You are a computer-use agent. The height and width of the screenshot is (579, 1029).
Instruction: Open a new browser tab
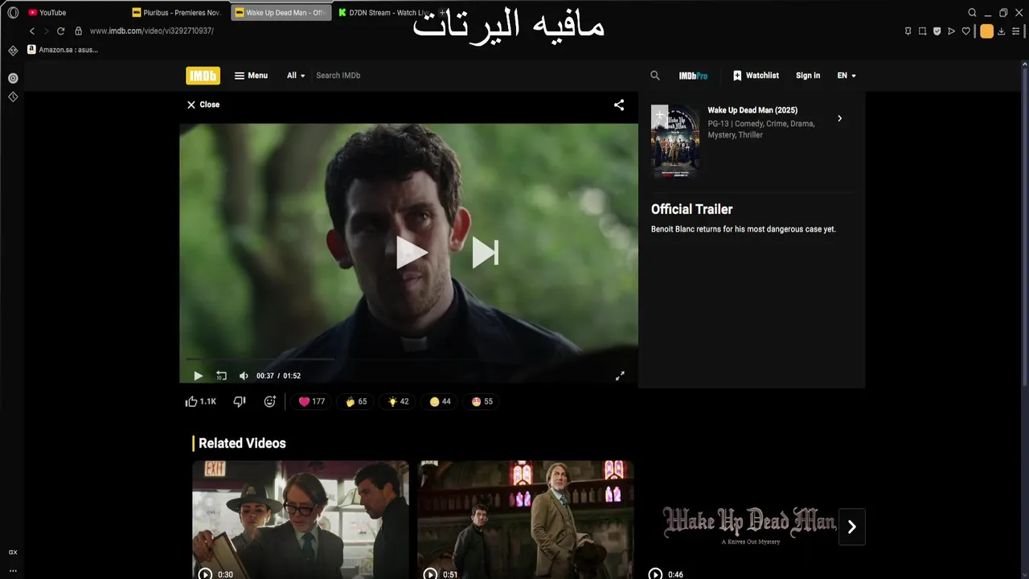coord(442,13)
